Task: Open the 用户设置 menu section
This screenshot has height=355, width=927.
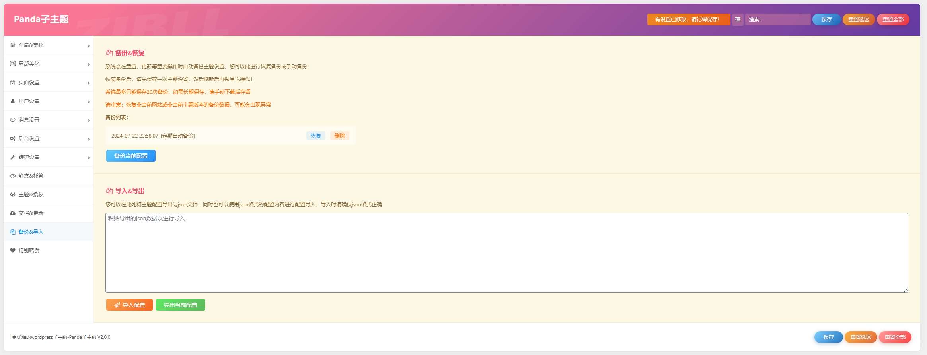Action: click(x=49, y=101)
